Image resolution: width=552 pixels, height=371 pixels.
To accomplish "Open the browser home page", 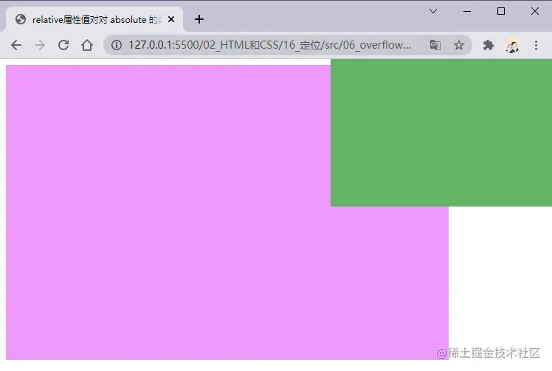I will click(x=87, y=45).
